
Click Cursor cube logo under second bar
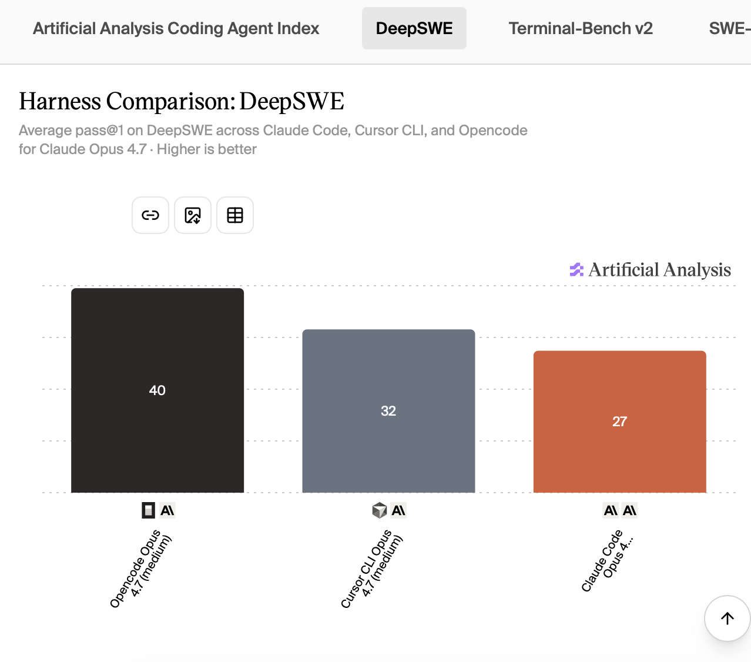coord(380,510)
